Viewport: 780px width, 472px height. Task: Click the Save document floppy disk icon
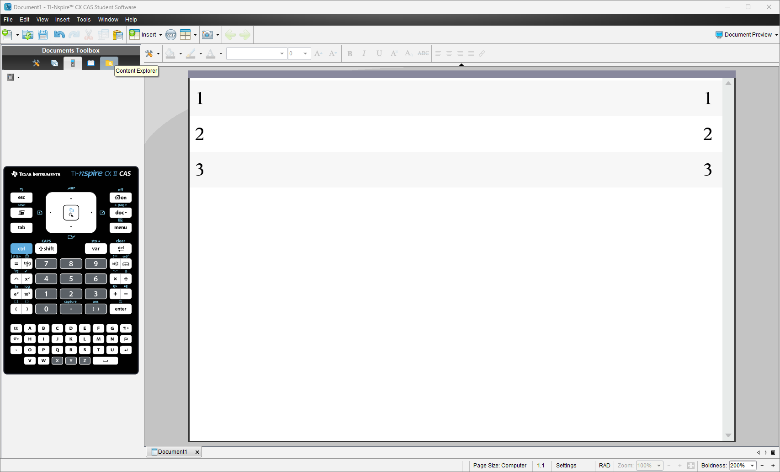(x=42, y=35)
